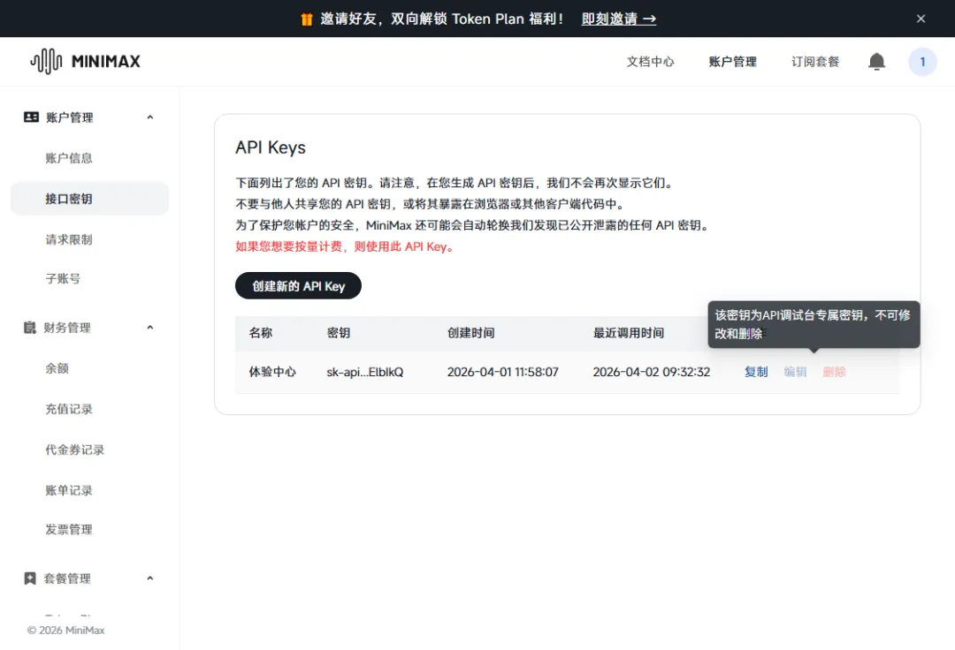Image resolution: width=955 pixels, height=650 pixels.
Task: Collapse the 账户管理 sidebar section
Action: click(149, 117)
